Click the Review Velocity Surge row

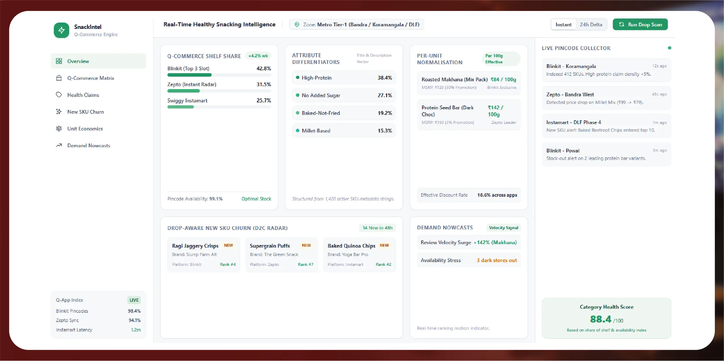[x=469, y=242]
